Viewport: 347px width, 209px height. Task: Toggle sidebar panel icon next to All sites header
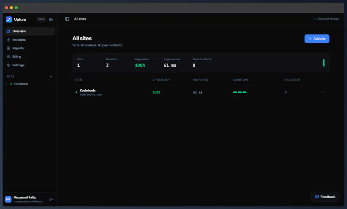67,19
